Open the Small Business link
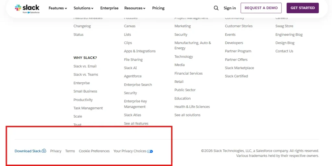332x166 pixels. tap(85, 91)
